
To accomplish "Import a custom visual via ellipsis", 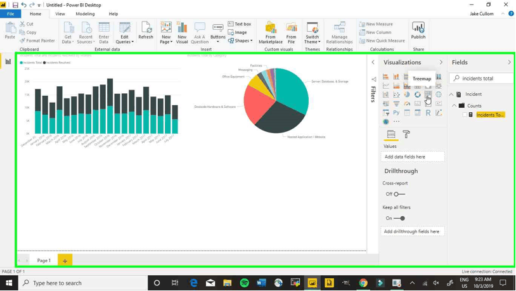I will [397, 122].
